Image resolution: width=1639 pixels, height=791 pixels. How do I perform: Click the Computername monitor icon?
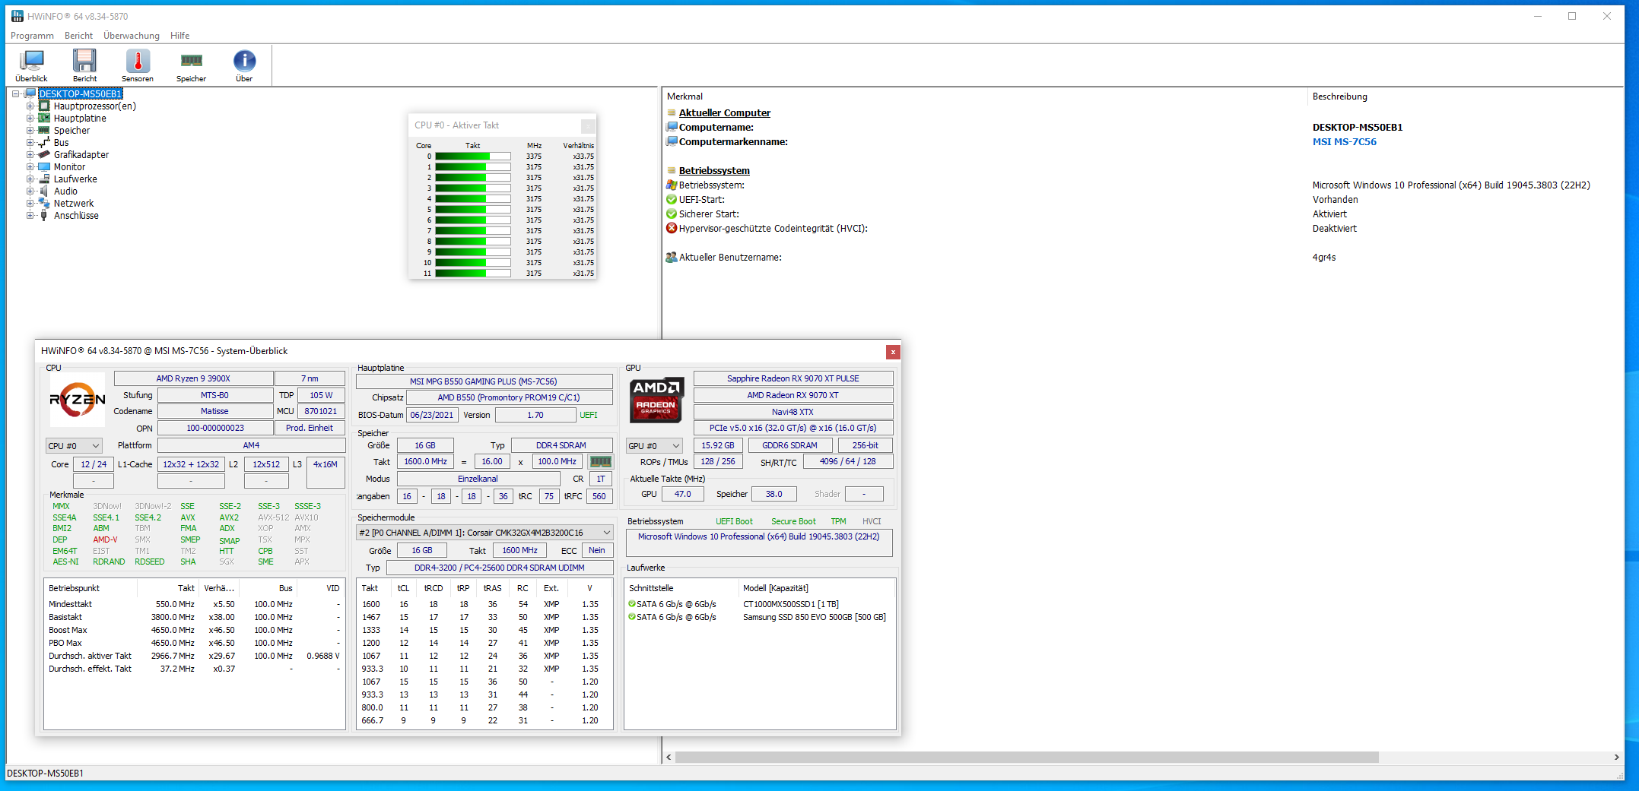(672, 128)
